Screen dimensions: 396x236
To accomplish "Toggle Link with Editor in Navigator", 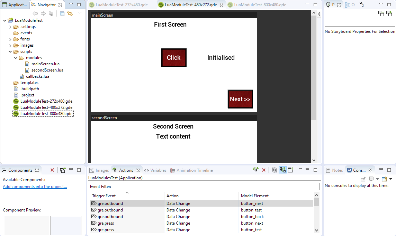I will click(x=70, y=13).
